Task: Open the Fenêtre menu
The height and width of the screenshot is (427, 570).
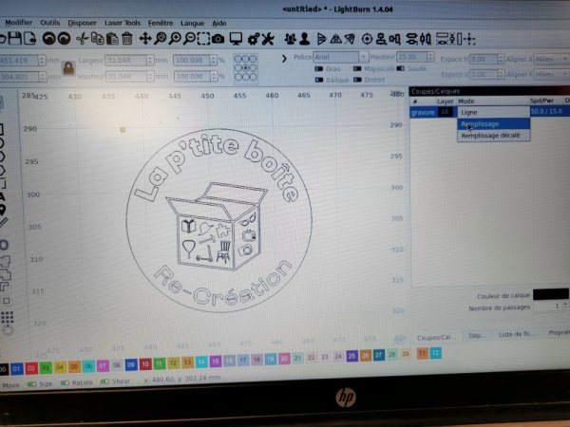Action: (x=167, y=21)
